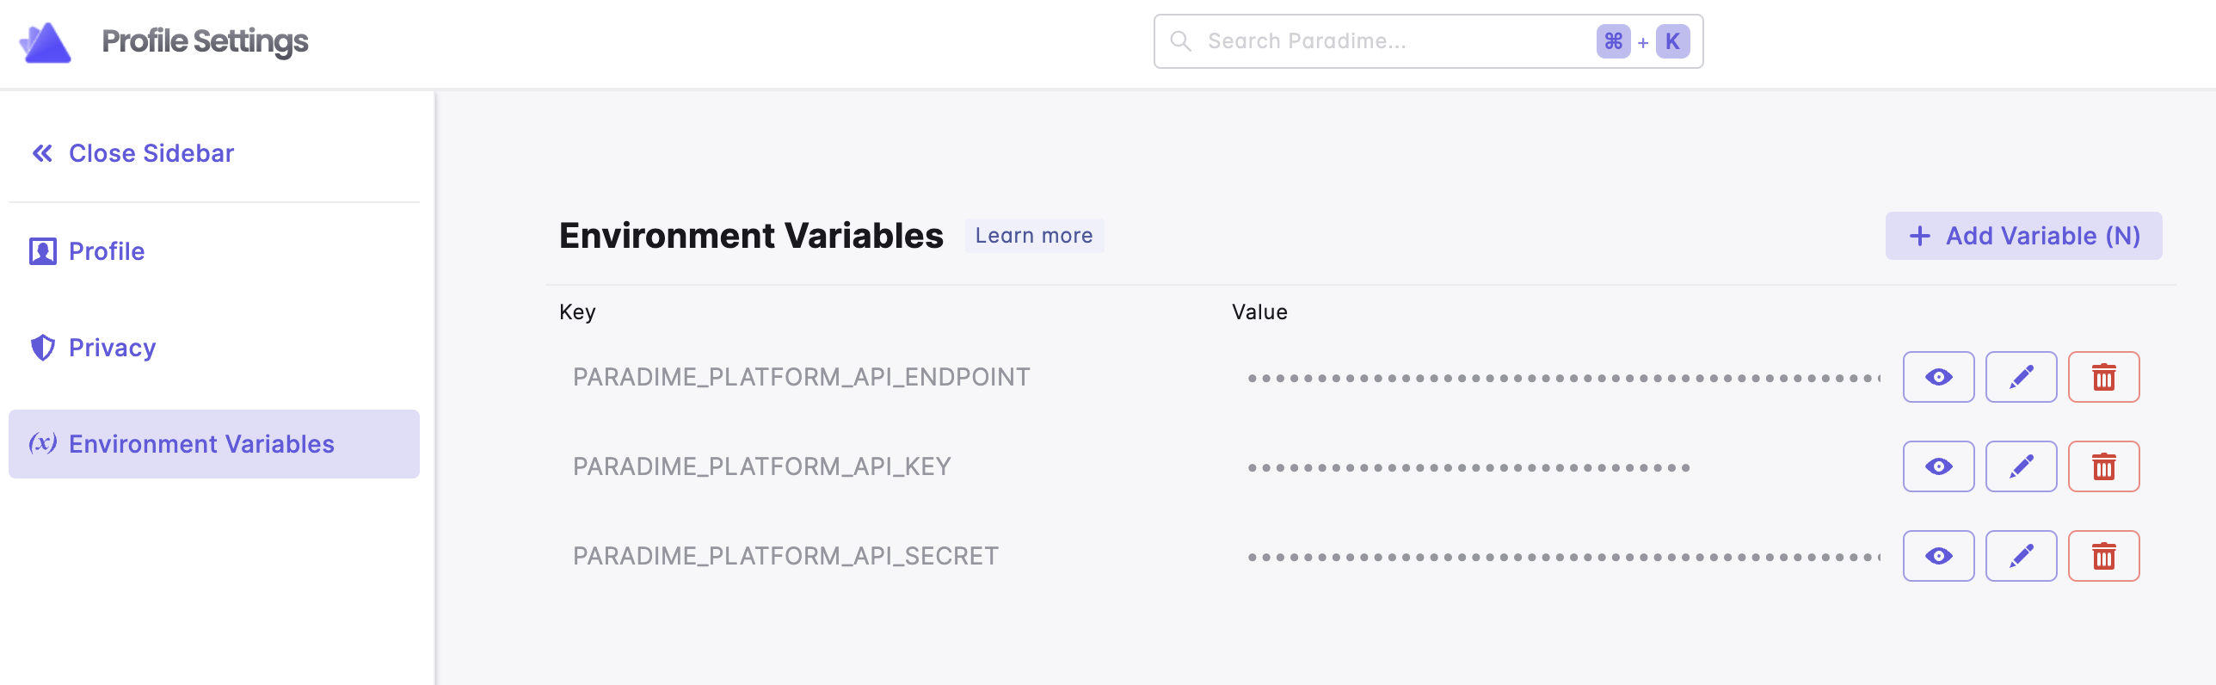Image resolution: width=2216 pixels, height=685 pixels.
Task: Unhide the PARADIME_PLATFORM_API_SECRET value
Action: tap(1938, 556)
